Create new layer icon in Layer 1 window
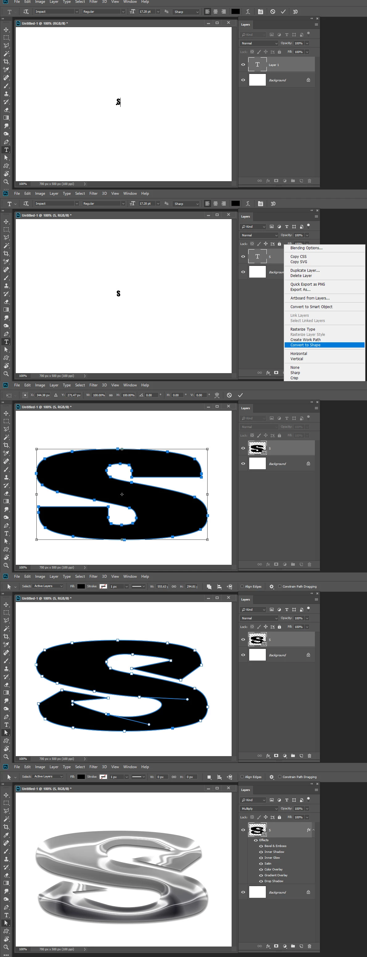 pos(301,181)
